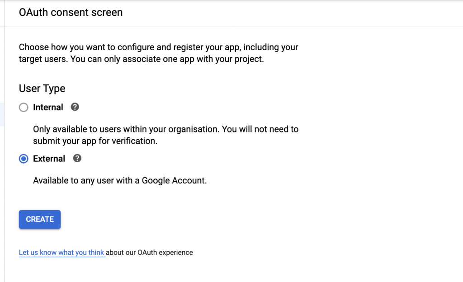Open the 'Let us know what you think' link
This screenshot has height=282, width=463.
point(61,253)
